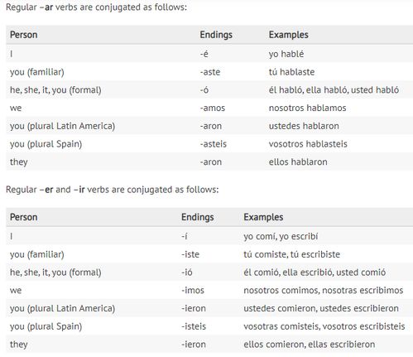Click the 'nosotros hablamos' example
413x357 pixels.
(307, 108)
